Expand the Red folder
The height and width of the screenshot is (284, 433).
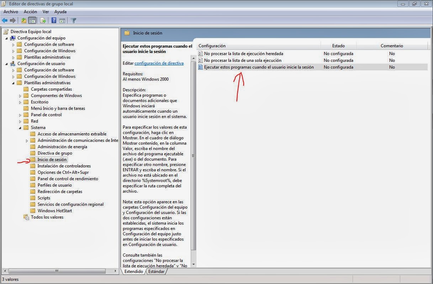pyautogui.click(x=20, y=121)
